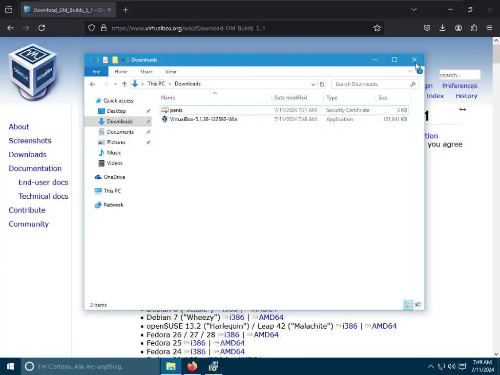The height and width of the screenshot is (375, 500).
Task: Open the Documentation link
Action: pyautogui.click(x=35, y=168)
